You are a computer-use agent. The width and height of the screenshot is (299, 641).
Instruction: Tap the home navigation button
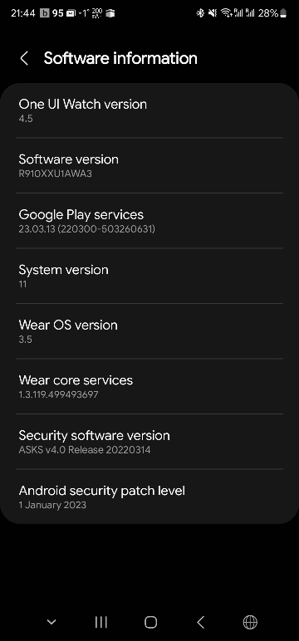[x=150, y=622]
